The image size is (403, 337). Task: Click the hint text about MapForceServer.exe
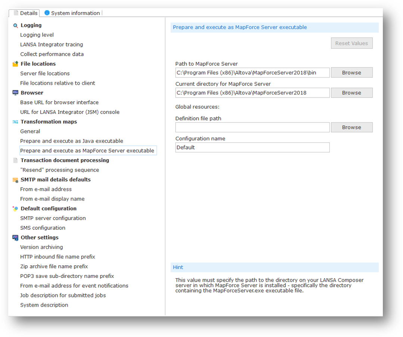269,285
